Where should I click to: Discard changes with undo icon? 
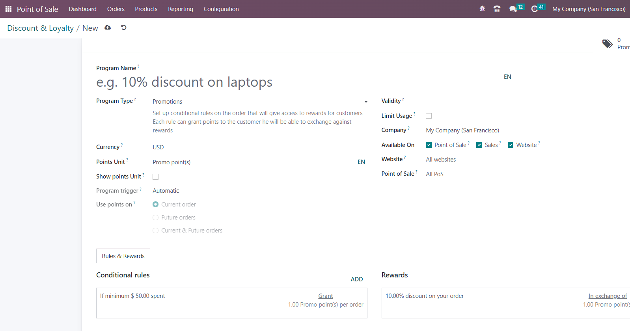click(124, 28)
